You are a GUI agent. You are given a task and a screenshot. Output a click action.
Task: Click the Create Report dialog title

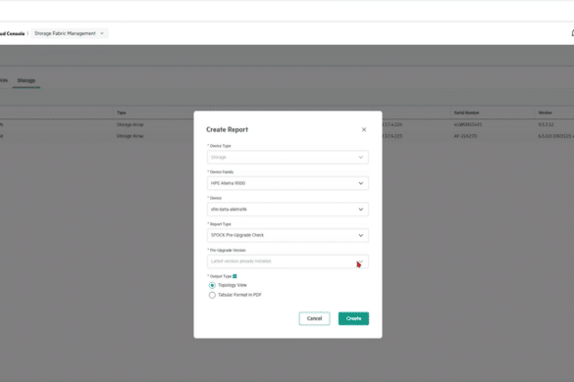[227, 129]
